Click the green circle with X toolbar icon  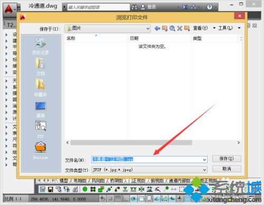coord(85,189)
